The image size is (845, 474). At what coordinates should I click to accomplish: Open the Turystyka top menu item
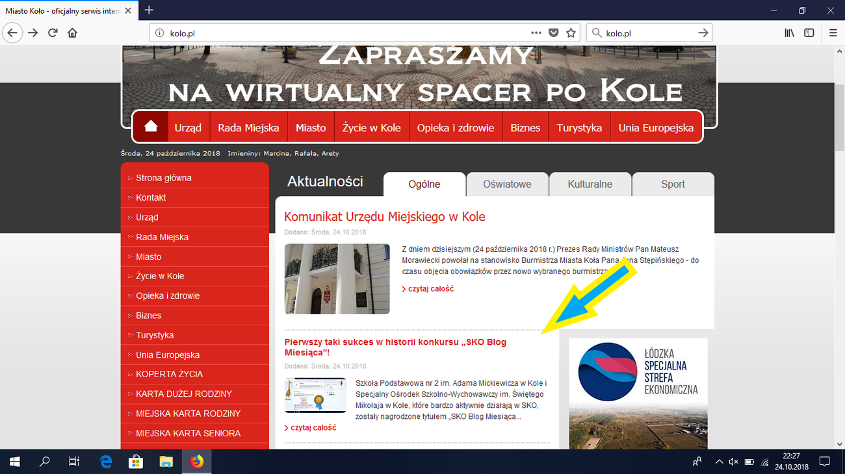pos(579,127)
